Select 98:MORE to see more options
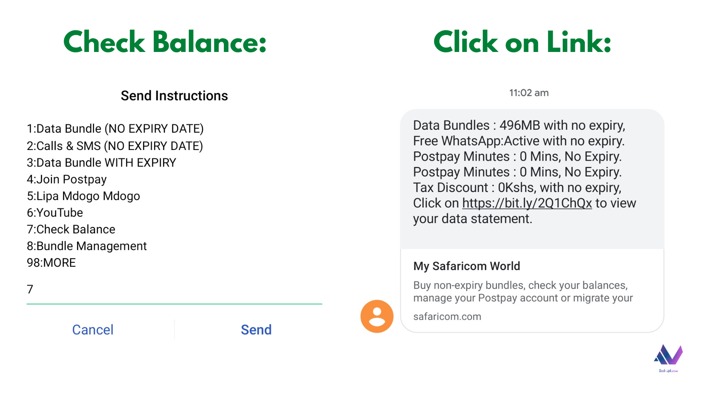 point(51,263)
